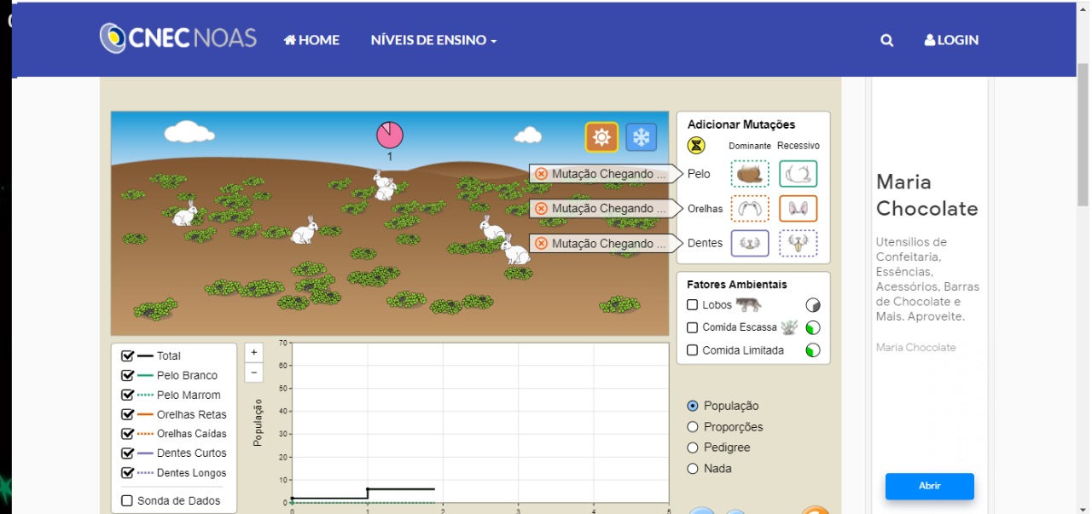Click the CNEC NOAS logo
This screenshot has height=514, width=1092.
click(178, 38)
